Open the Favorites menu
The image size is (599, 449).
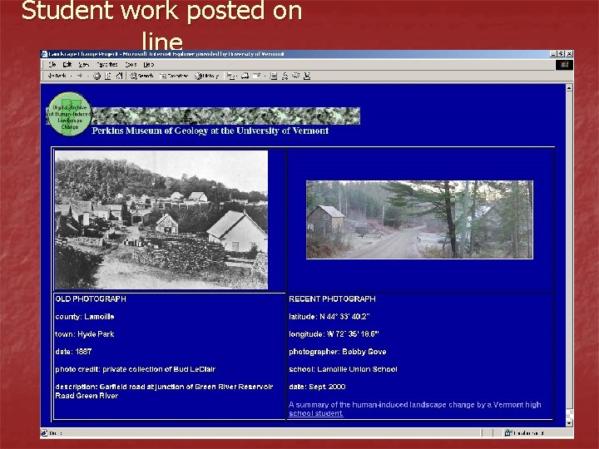tap(107, 65)
